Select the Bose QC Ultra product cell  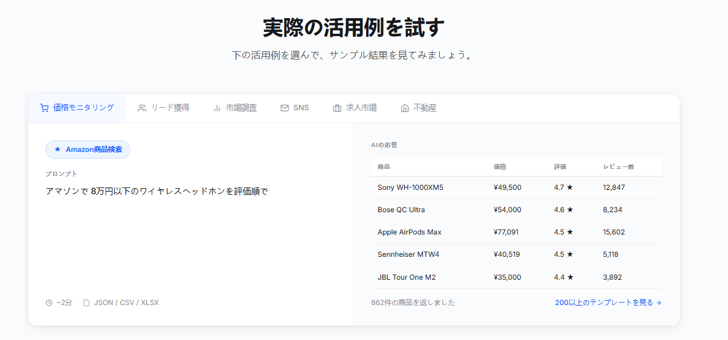[401, 210]
